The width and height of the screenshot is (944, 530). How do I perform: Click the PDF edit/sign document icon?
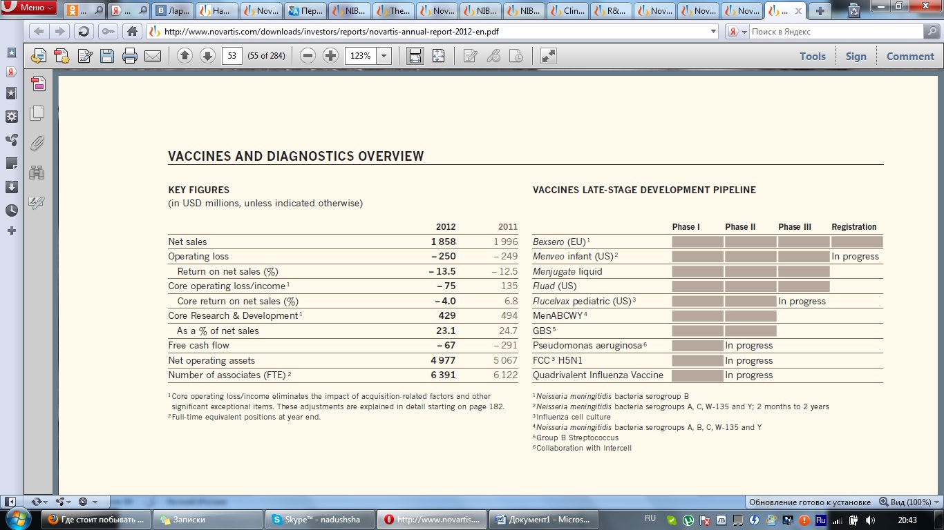point(85,56)
